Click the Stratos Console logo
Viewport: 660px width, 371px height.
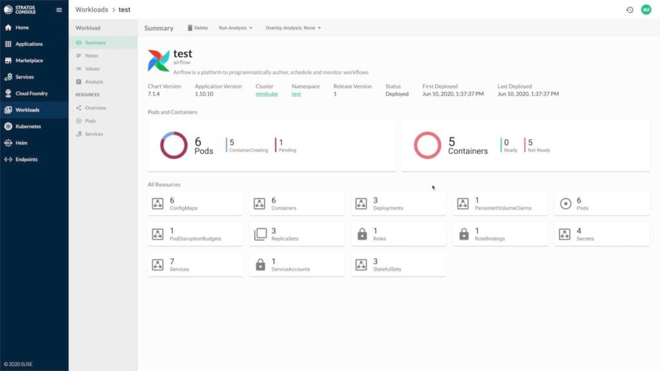pos(20,10)
